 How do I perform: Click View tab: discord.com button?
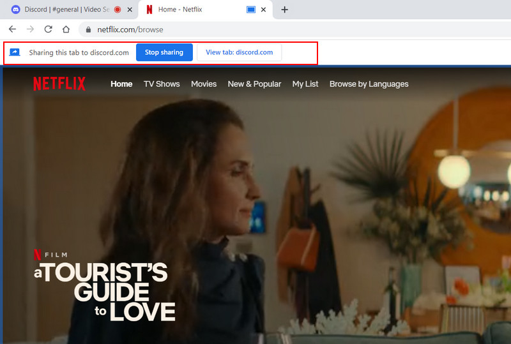pyautogui.click(x=239, y=52)
